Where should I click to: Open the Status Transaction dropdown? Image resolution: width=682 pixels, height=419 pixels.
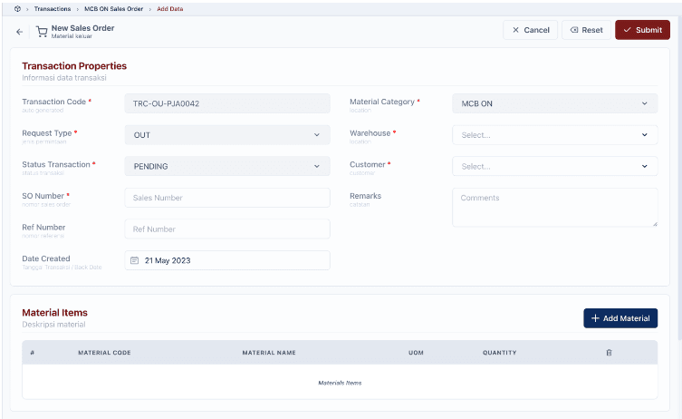tap(227, 166)
